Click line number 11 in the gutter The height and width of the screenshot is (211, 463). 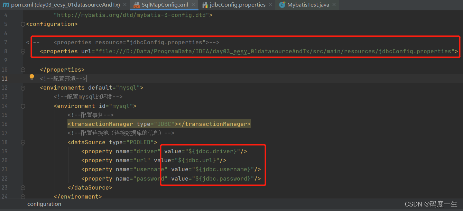click(4, 79)
